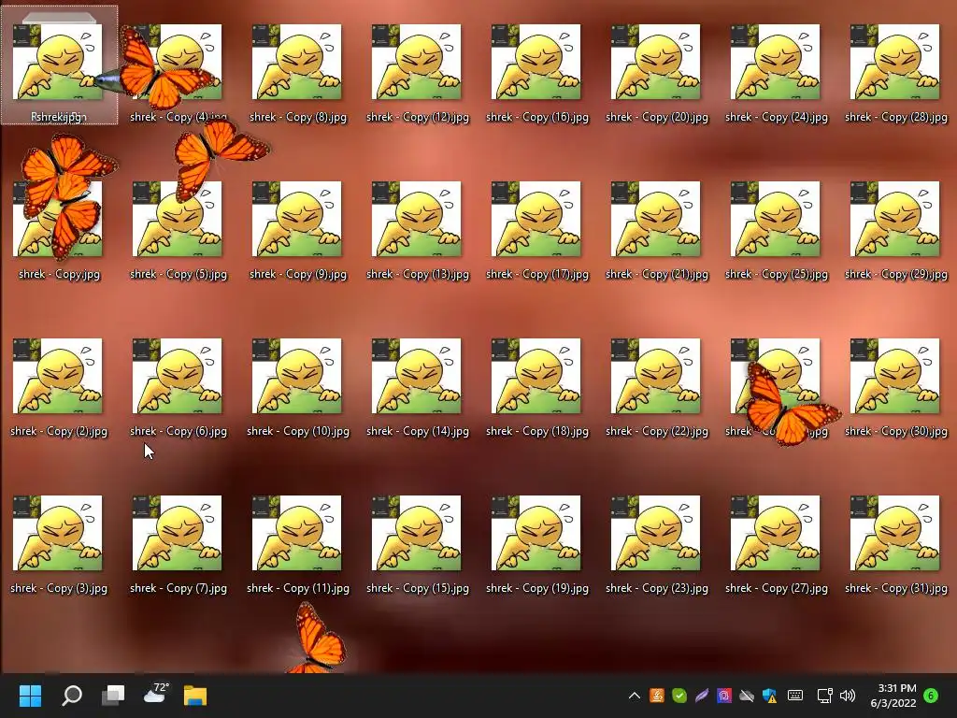Open the clock showing 3:31 PM
Viewport: 957px width, 718px height.
click(x=893, y=696)
